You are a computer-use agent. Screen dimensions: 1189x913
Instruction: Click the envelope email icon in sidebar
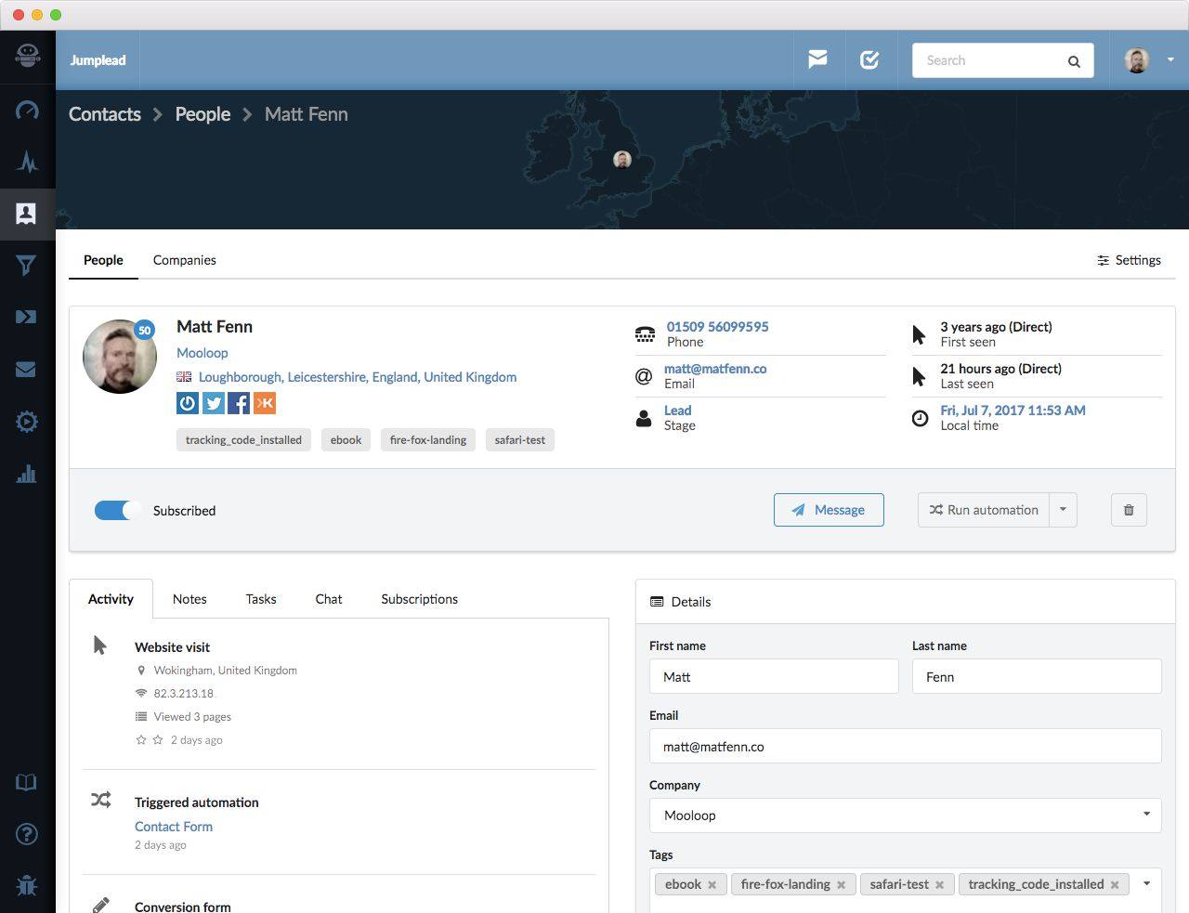(27, 370)
